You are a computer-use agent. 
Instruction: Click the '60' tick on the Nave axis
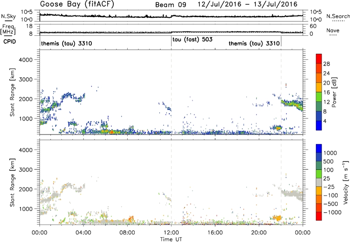[313, 26]
